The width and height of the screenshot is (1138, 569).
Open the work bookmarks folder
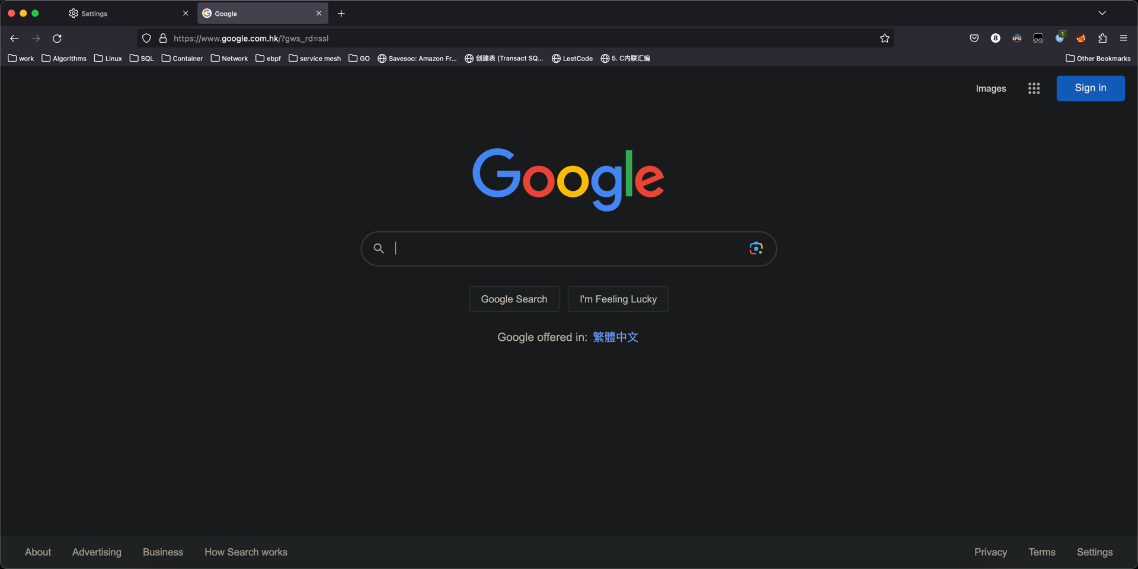(x=21, y=58)
